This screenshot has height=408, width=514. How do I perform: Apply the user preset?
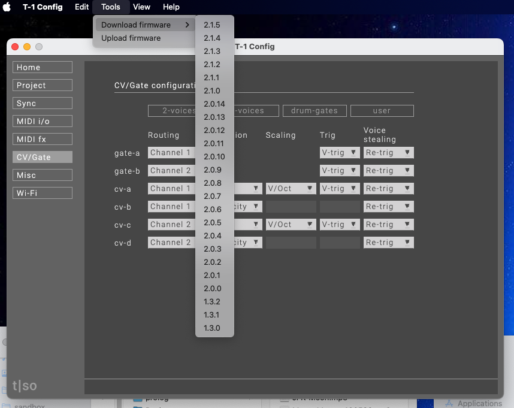click(382, 111)
